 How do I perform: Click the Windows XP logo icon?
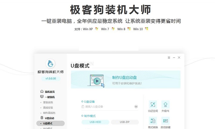(x=97, y=29)
